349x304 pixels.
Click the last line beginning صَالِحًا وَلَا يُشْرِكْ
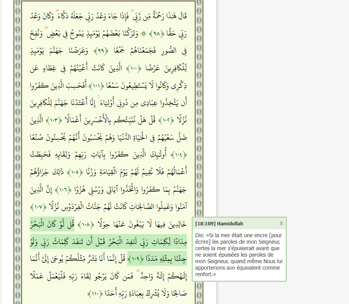tap(145, 294)
